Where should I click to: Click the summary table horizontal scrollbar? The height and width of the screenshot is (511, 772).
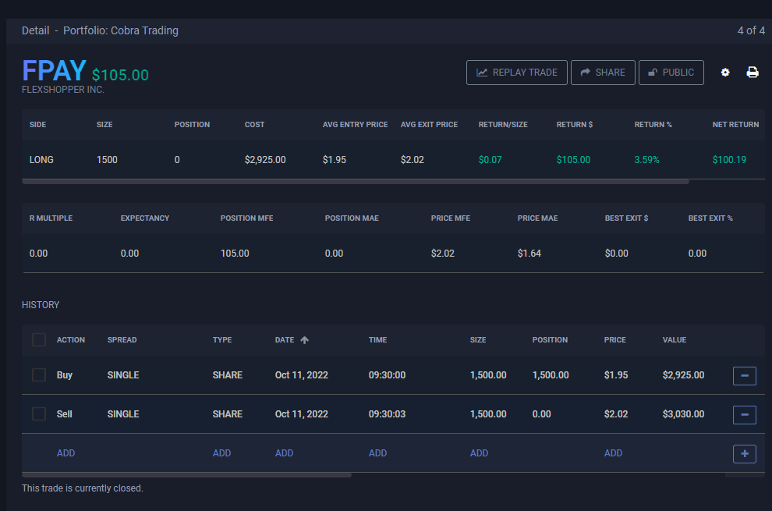tap(355, 182)
